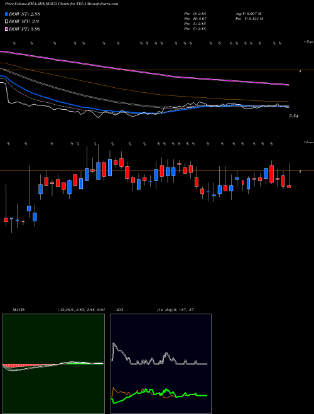
Task: Click the 'Avg V: 0.007 M' volume text
Action: (x=248, y=13)
